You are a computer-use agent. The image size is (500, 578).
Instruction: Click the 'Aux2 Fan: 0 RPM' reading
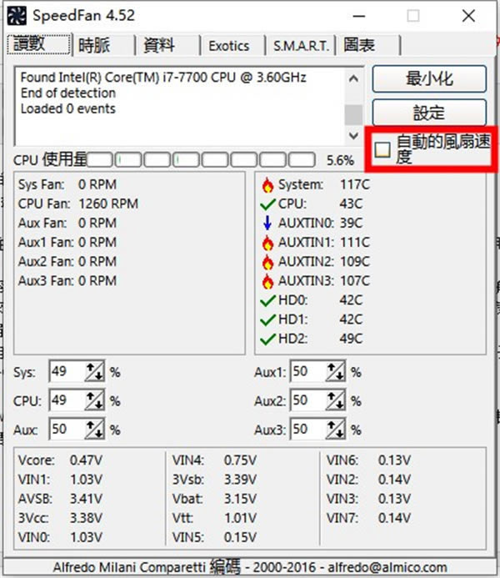pos(67,261)
